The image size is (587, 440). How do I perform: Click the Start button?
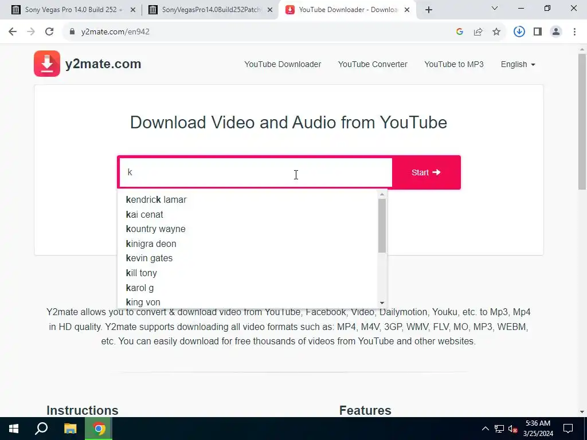pyautogui.click(x=426, y=172)
